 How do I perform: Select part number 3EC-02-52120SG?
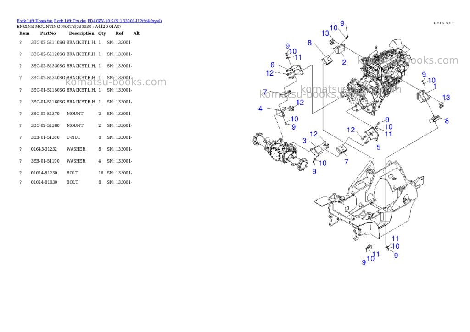(x=48, y=54)
